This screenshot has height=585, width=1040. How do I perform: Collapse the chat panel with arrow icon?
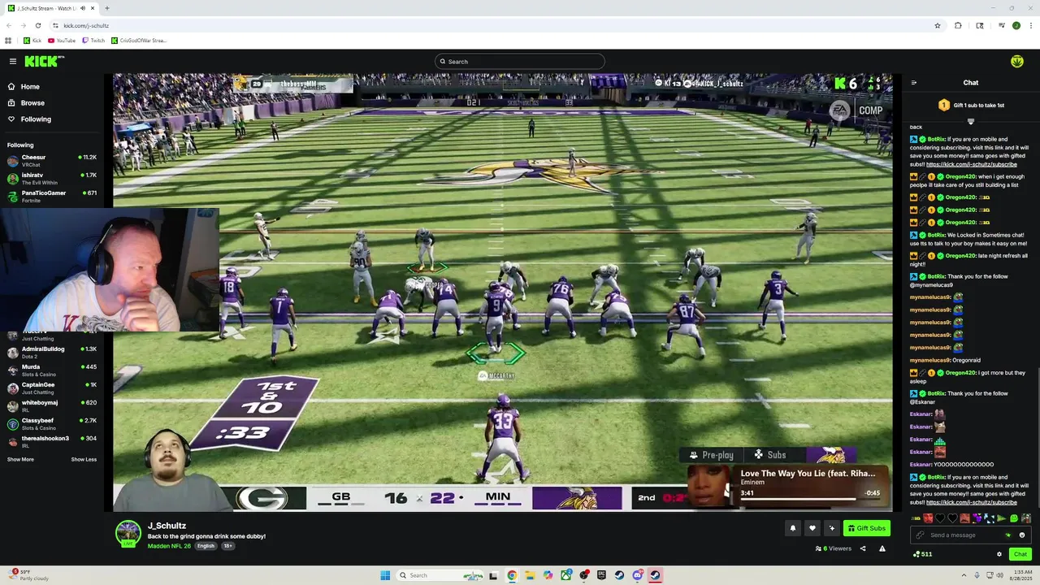pyautogui.click(x=913, y=82)
